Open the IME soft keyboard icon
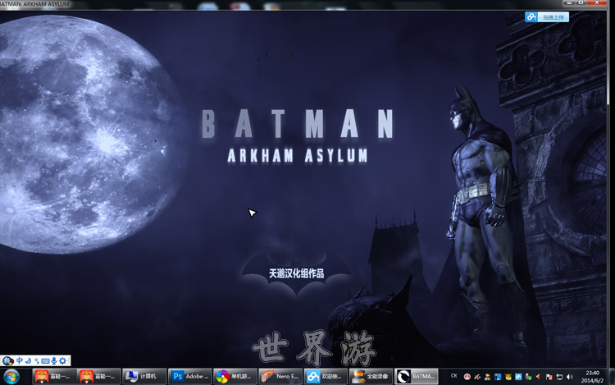This screenshot has height=385, width=615. [45, 360]
